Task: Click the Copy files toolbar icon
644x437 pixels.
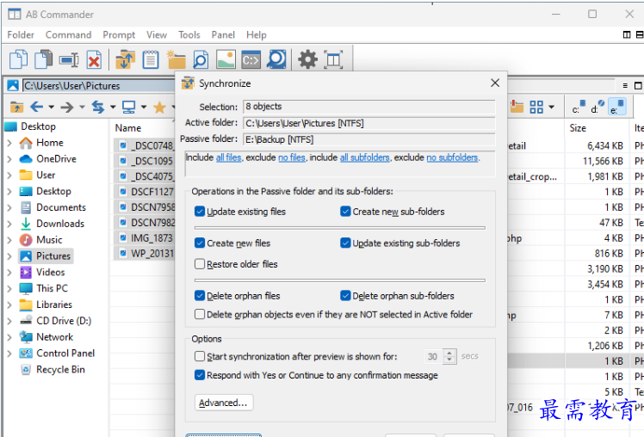Action: pyautogui.click(x=18, y=59)
